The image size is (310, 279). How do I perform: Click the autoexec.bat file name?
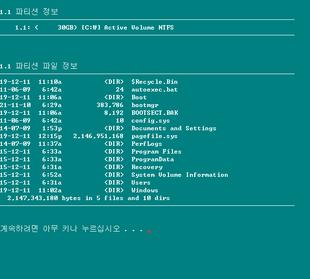pos(155,90)
